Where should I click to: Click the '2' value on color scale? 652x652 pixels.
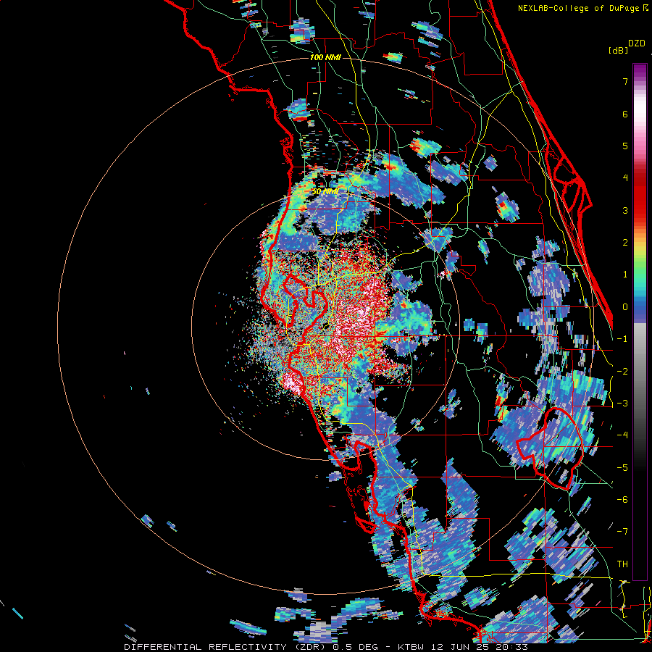point(625,243)
